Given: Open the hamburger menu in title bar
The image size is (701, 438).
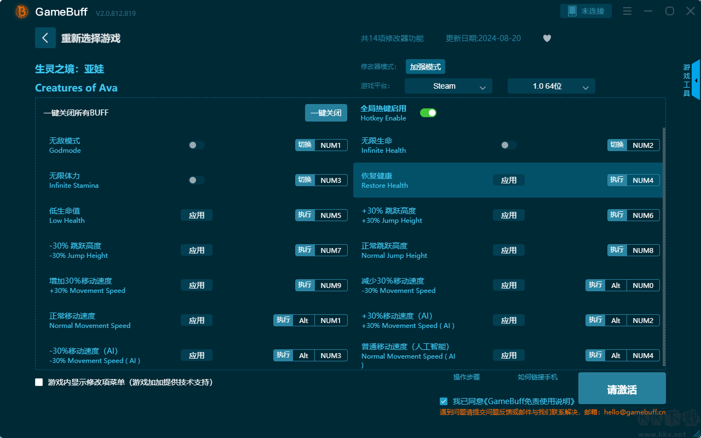Looking at the screenshot, I should [x=628, y=11].
